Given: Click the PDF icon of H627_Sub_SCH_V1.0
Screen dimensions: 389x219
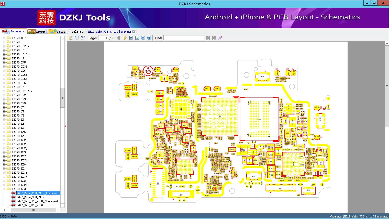Looking at the screenshot, I should (x=14, y=205).
